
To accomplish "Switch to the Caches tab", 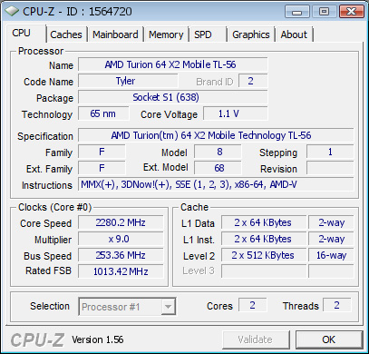I will pyautogui.click(x=66, y=34).
